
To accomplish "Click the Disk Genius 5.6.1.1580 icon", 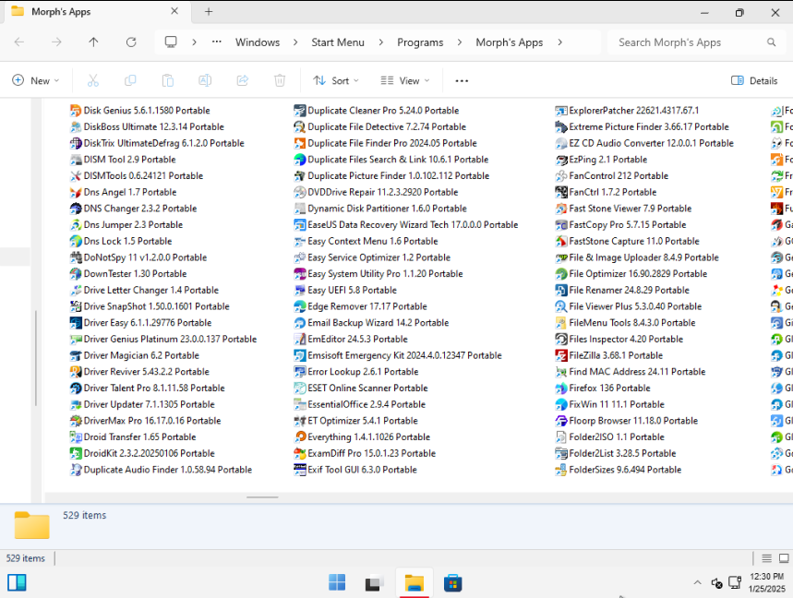I will click(76, 110).
